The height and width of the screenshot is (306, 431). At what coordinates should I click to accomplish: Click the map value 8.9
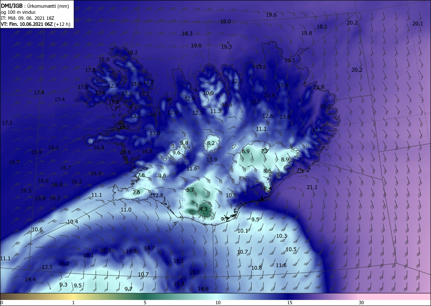point(285,160)
